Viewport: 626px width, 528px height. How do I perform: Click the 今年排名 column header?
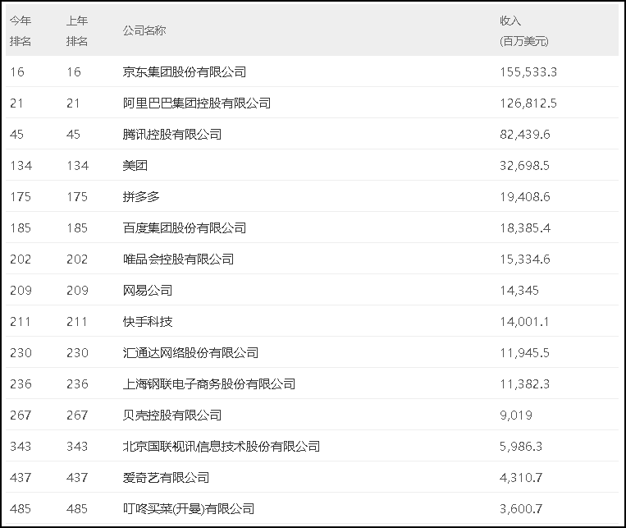point(21,30)
